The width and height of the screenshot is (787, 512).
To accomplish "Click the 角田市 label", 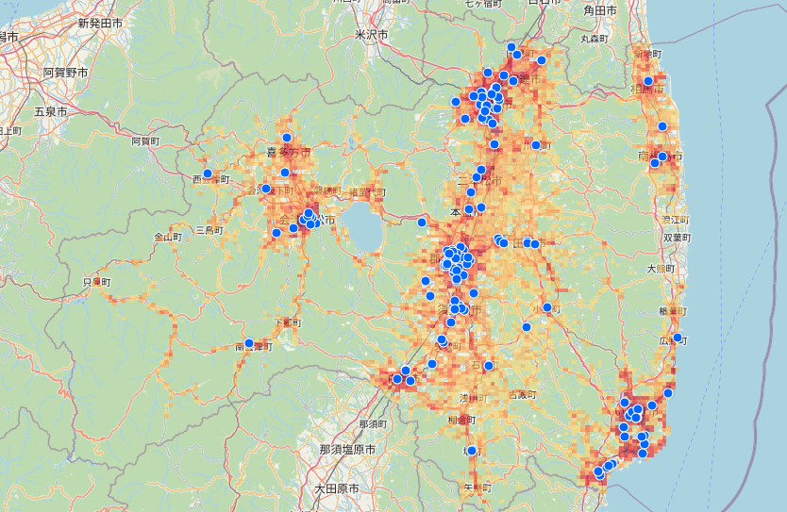I will [x=600, y=10].
